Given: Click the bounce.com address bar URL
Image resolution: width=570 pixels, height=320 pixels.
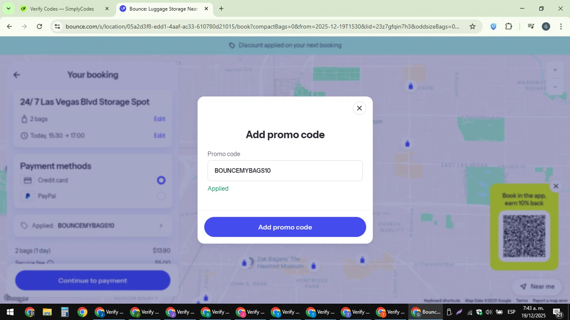Looking at the screenshot, I should (262, 27).
